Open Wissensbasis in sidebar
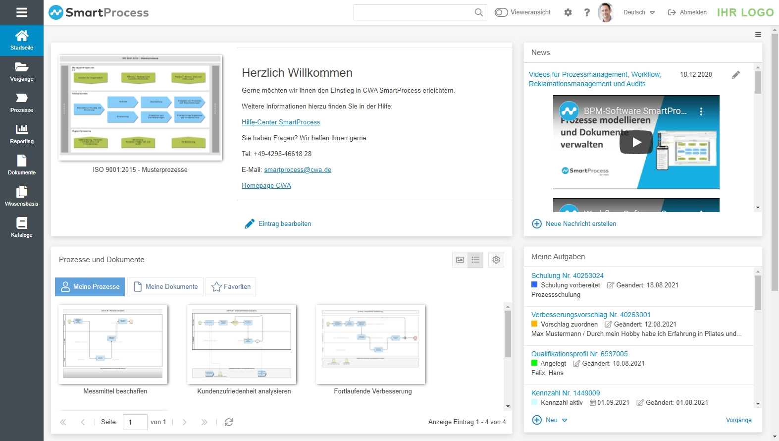The width and height of the screenshot is (779, 441). (x=22, y=197)
